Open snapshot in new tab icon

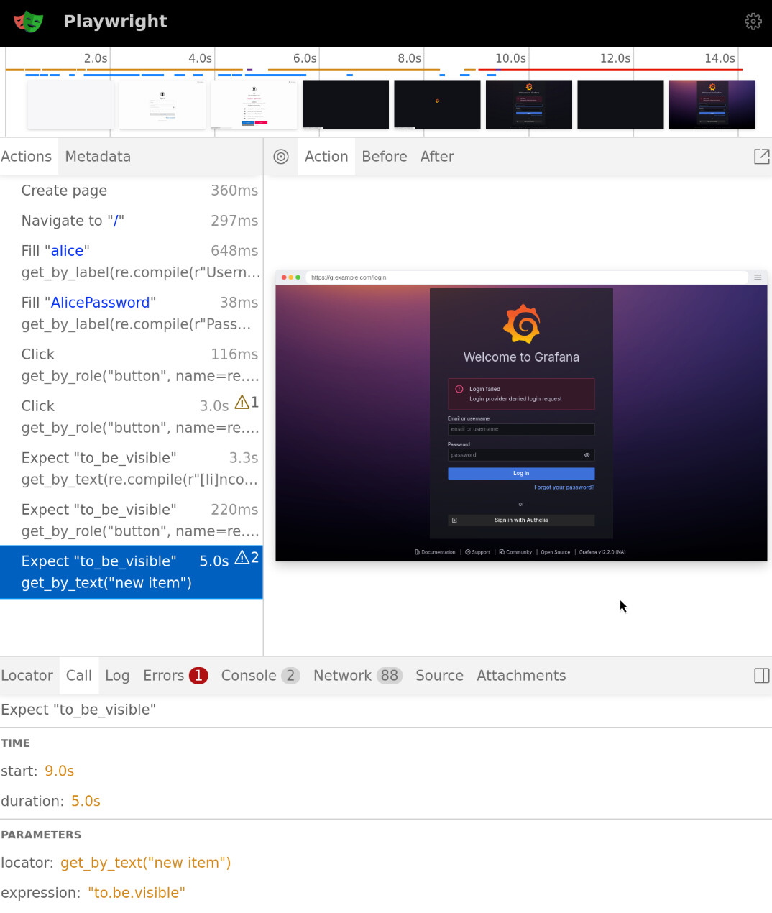[x=761, y=157]
